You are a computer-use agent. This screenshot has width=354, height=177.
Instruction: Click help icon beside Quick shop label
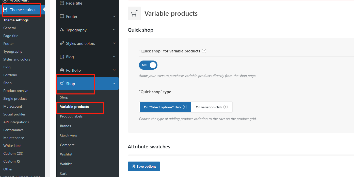pos(204,51)
